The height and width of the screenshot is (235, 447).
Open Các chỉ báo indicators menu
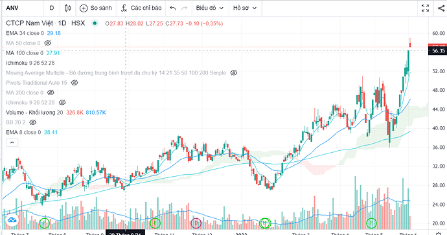(x=141, y=8)
